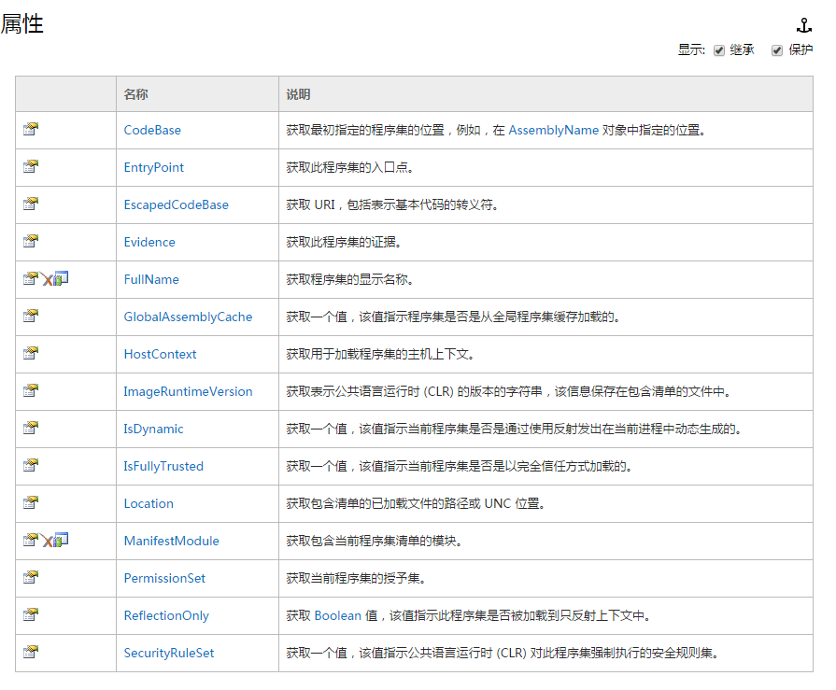Click the property icon in ImageRuntimeVersion row
This screenshot has width=836, height=690.
31,390
